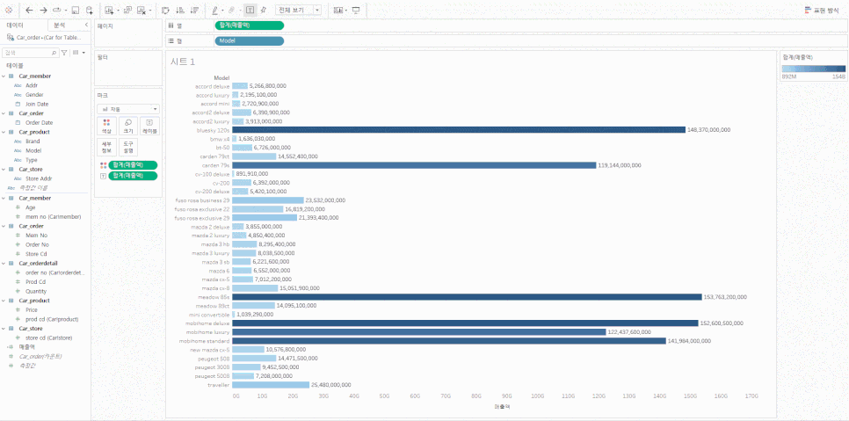849x421 pixels.
Task: Select the Quantity measure field
Action: pos(36,291)
